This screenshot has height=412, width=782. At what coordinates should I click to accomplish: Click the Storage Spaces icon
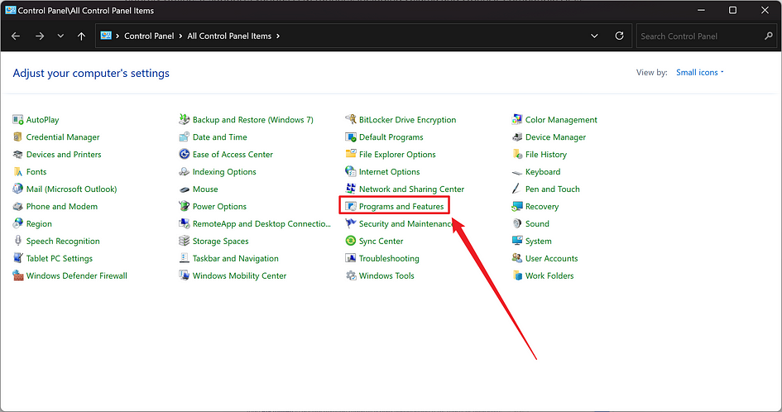coord(184,241)
